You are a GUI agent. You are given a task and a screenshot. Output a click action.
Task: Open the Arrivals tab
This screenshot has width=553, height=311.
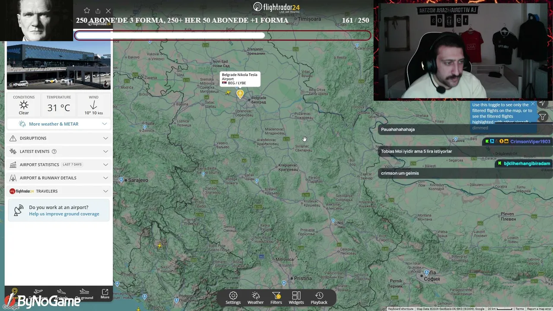pyautogui.click(x=61, y=294)
